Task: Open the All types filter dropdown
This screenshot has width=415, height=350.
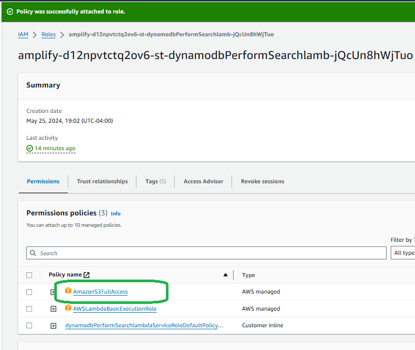Action: pyautogui.click(x=403, y=253)
